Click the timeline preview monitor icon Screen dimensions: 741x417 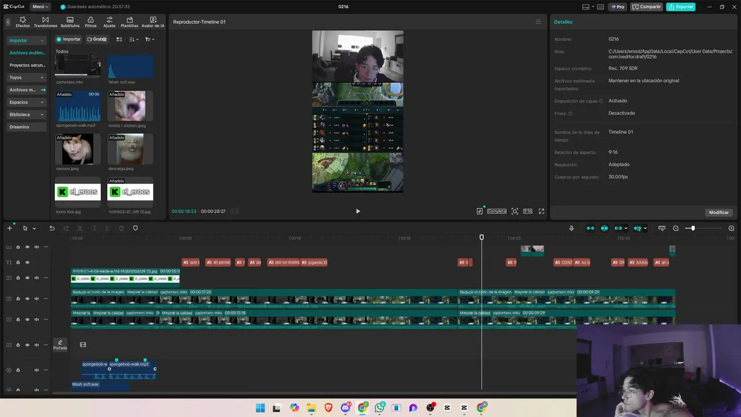[662, 228]
